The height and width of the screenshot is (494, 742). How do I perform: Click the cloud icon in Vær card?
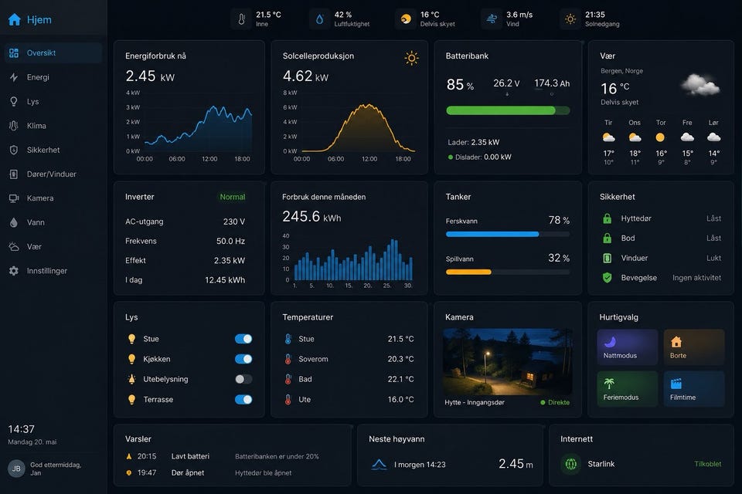click(x=700, y=85)
